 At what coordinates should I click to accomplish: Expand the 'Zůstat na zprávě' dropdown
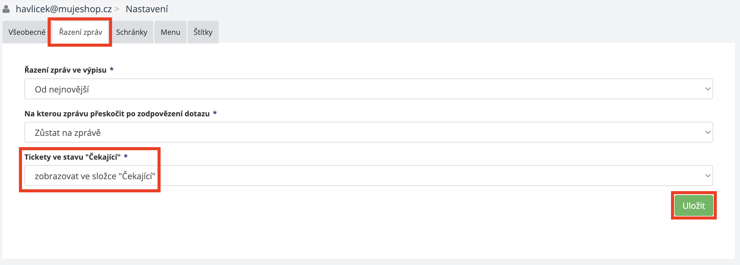tap(368, 132)
